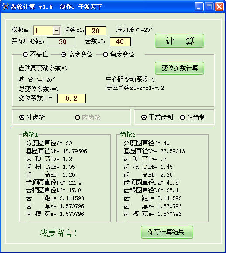
Task: Focus the 齿数z2 input field
Action: point(120,41)
